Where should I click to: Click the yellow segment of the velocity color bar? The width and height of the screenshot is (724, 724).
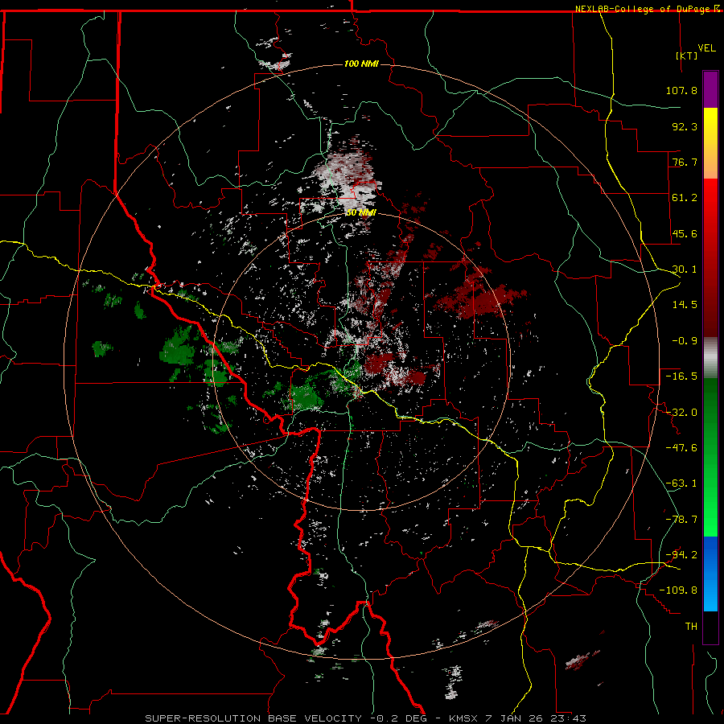[x=710, y=143]
